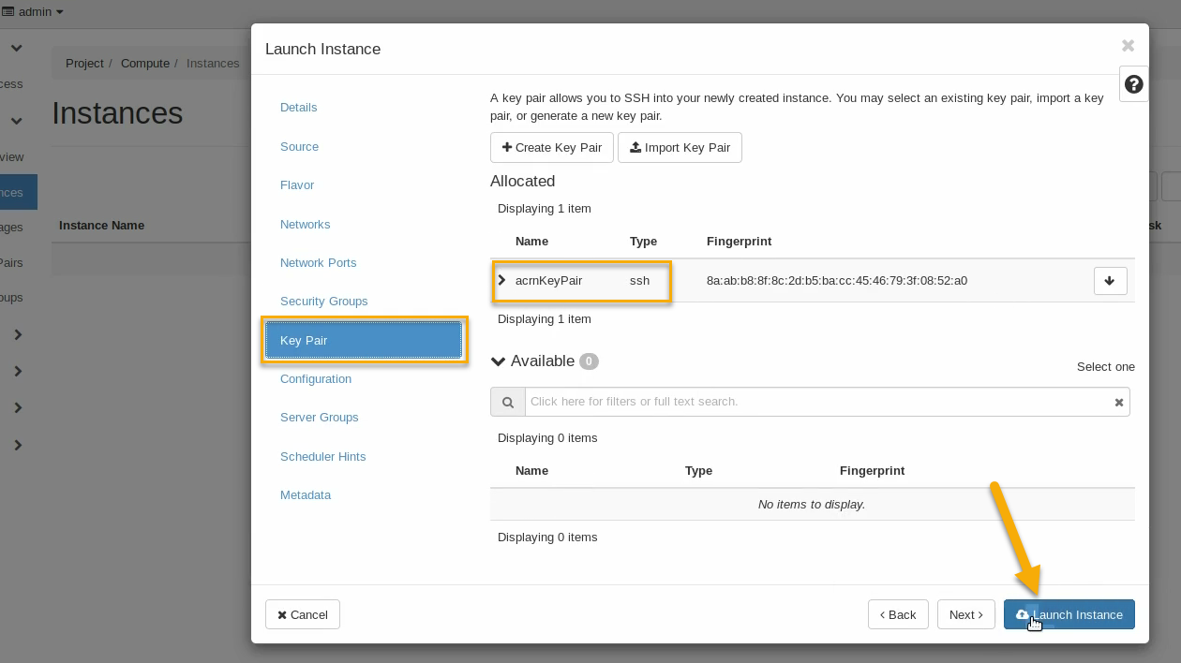The image size is (1181, 663).
Task: Open the help question mark icon
Action: (x=1134, y=84)
